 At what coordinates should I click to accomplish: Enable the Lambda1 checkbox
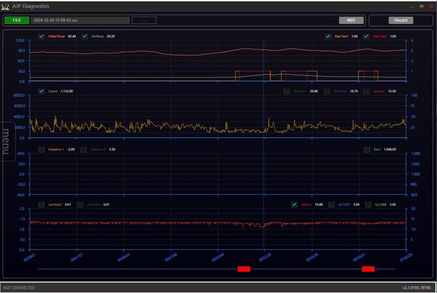(x=41, y=204)
